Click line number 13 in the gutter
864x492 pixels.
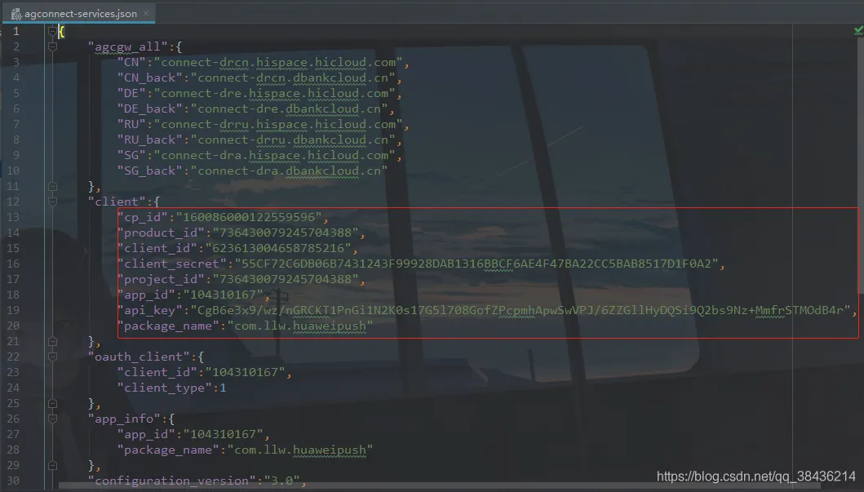pos(13,217)
